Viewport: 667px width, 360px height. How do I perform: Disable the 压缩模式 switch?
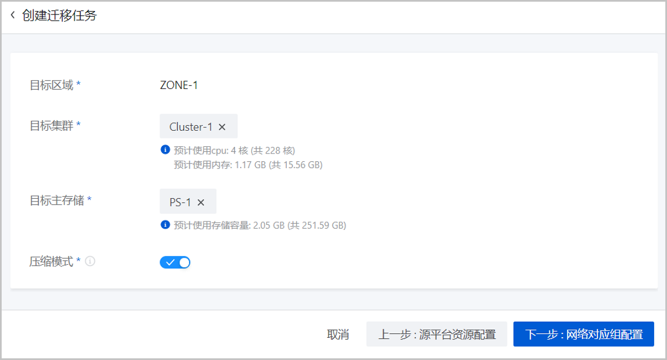tap(175, 262)
